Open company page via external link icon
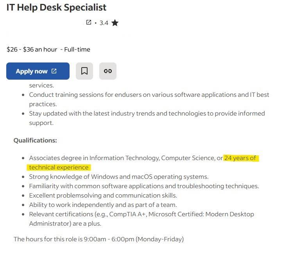Image resolution: width=299 pixels, height=253 pixels. tap(89, 23)
